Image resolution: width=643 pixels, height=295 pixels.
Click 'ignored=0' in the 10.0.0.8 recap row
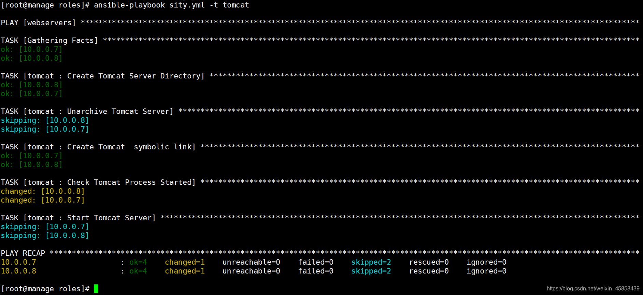coord(487,271)
